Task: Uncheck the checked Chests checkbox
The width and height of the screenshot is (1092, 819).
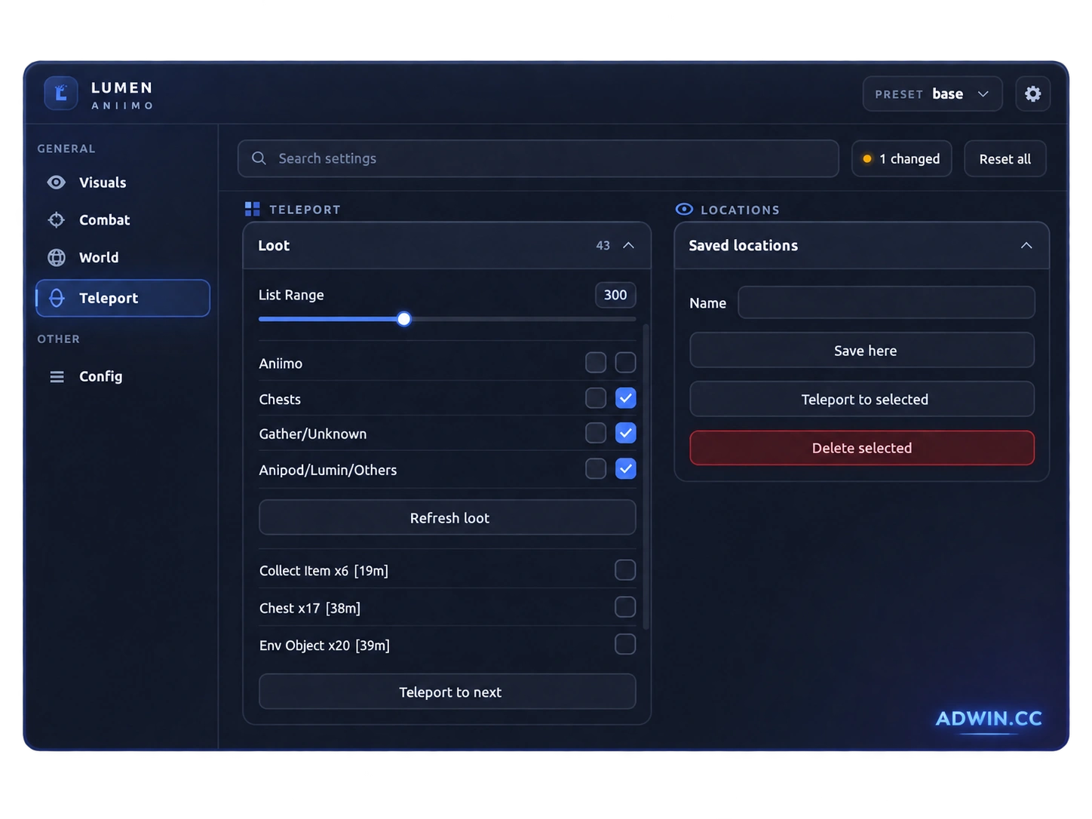Action: point(625,398)
